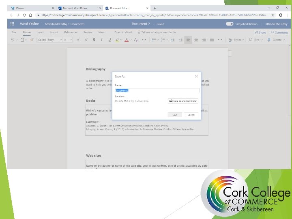Select the Format Painter icon
Screen dimensions: 292x219
click(32, 40)
